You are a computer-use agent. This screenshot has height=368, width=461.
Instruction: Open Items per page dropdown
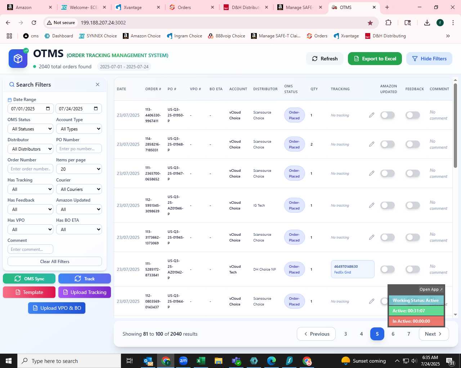[79, 169]
